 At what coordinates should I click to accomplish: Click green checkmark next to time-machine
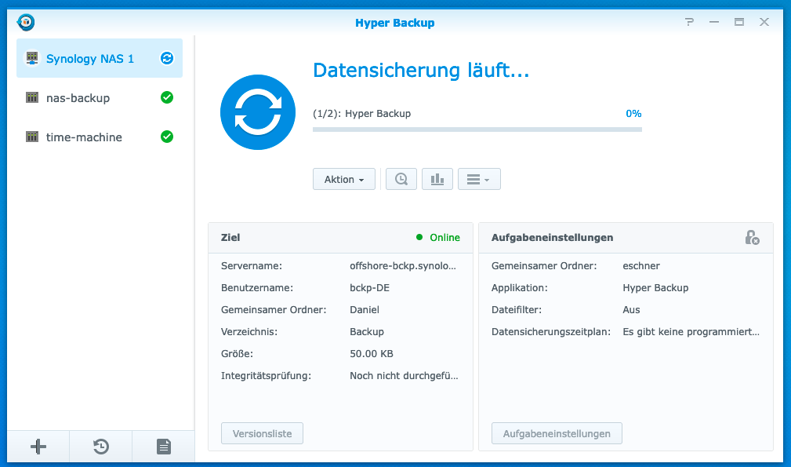(166, 137)
